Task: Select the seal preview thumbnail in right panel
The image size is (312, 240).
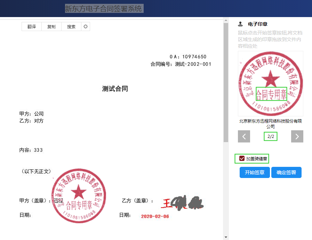Action: 270,84
